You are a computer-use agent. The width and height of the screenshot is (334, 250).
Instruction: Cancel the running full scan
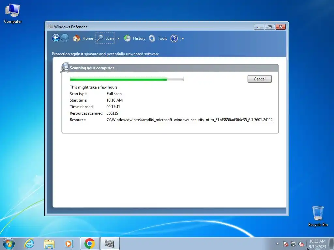259,79
